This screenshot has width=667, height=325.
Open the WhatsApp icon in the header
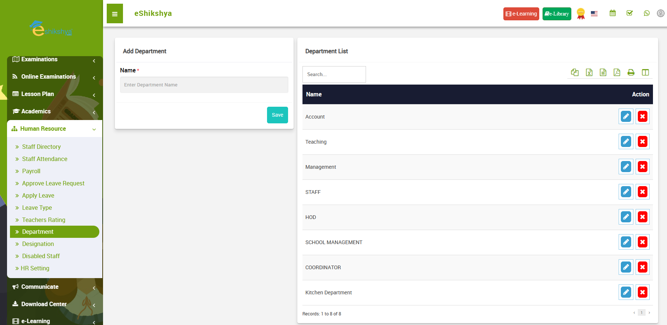pyautogui.click(x=646, y=13)
